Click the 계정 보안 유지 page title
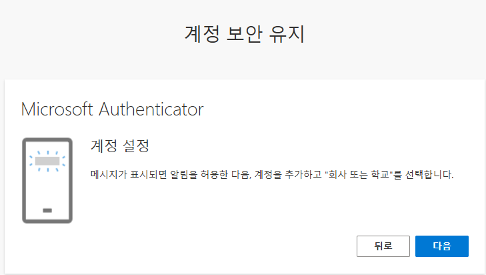Screen dimensions: 486x275 243,34
